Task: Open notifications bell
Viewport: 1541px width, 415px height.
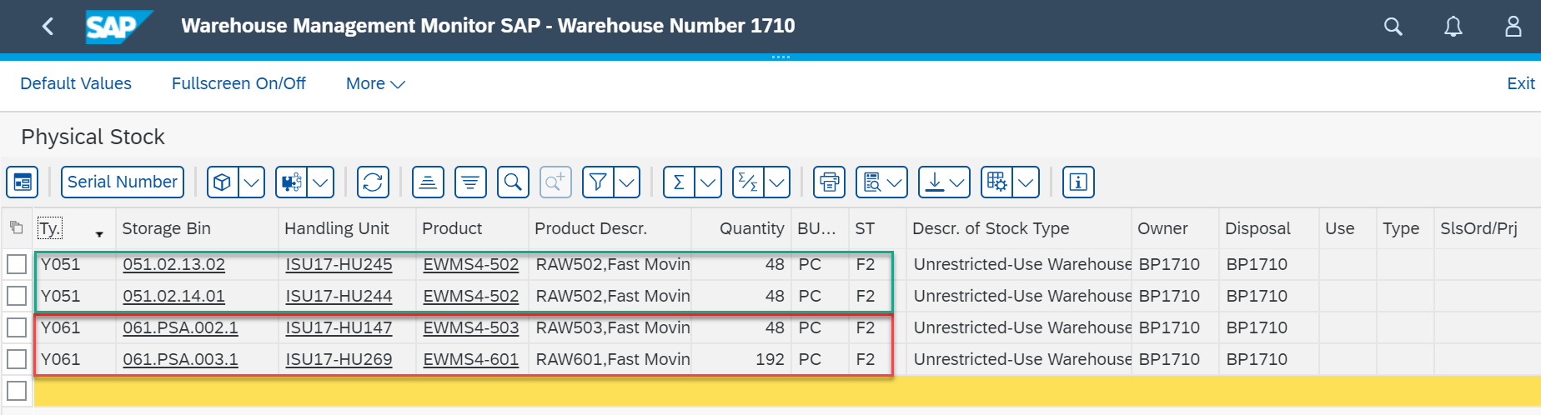Action: 1453,27
